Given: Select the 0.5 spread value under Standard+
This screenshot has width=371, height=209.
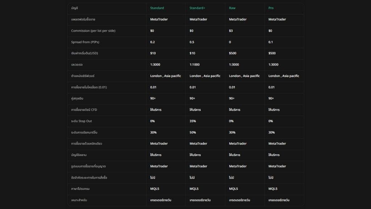Looking at the screenshot, I should [192, 42].
